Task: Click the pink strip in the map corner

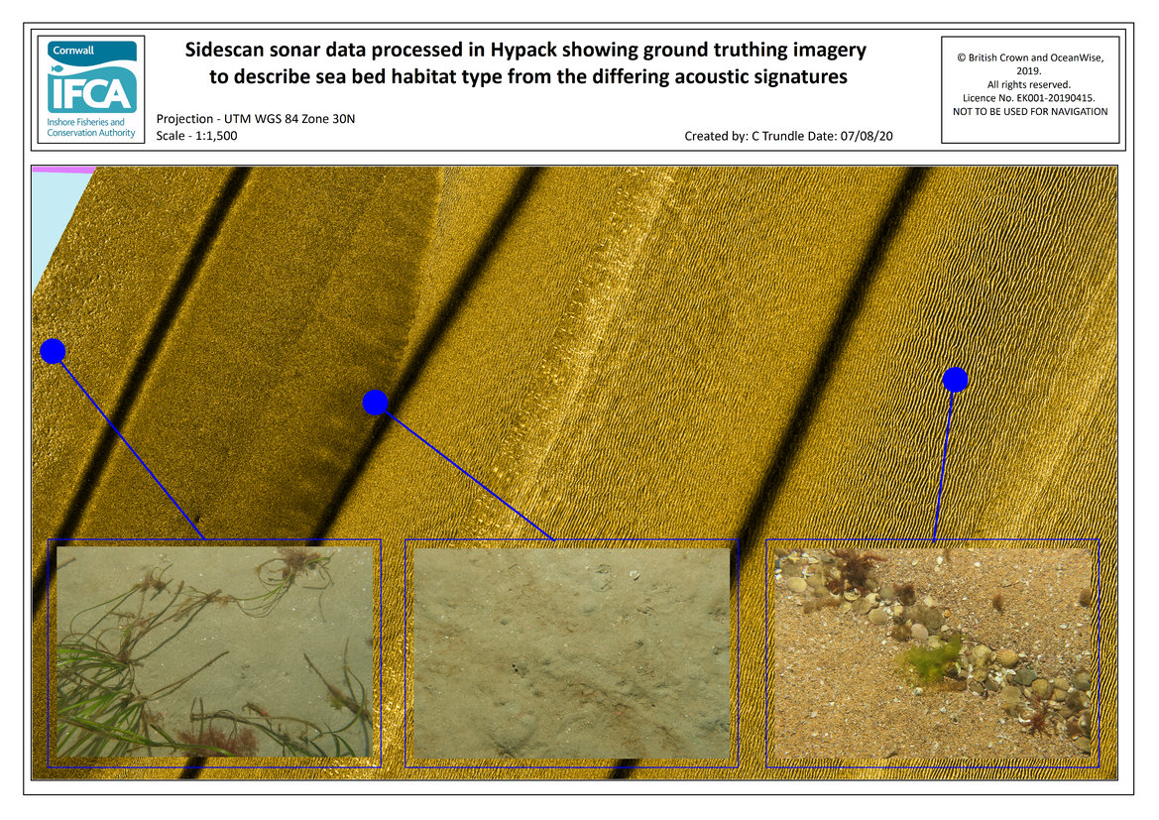Action: tap(61, 170)
